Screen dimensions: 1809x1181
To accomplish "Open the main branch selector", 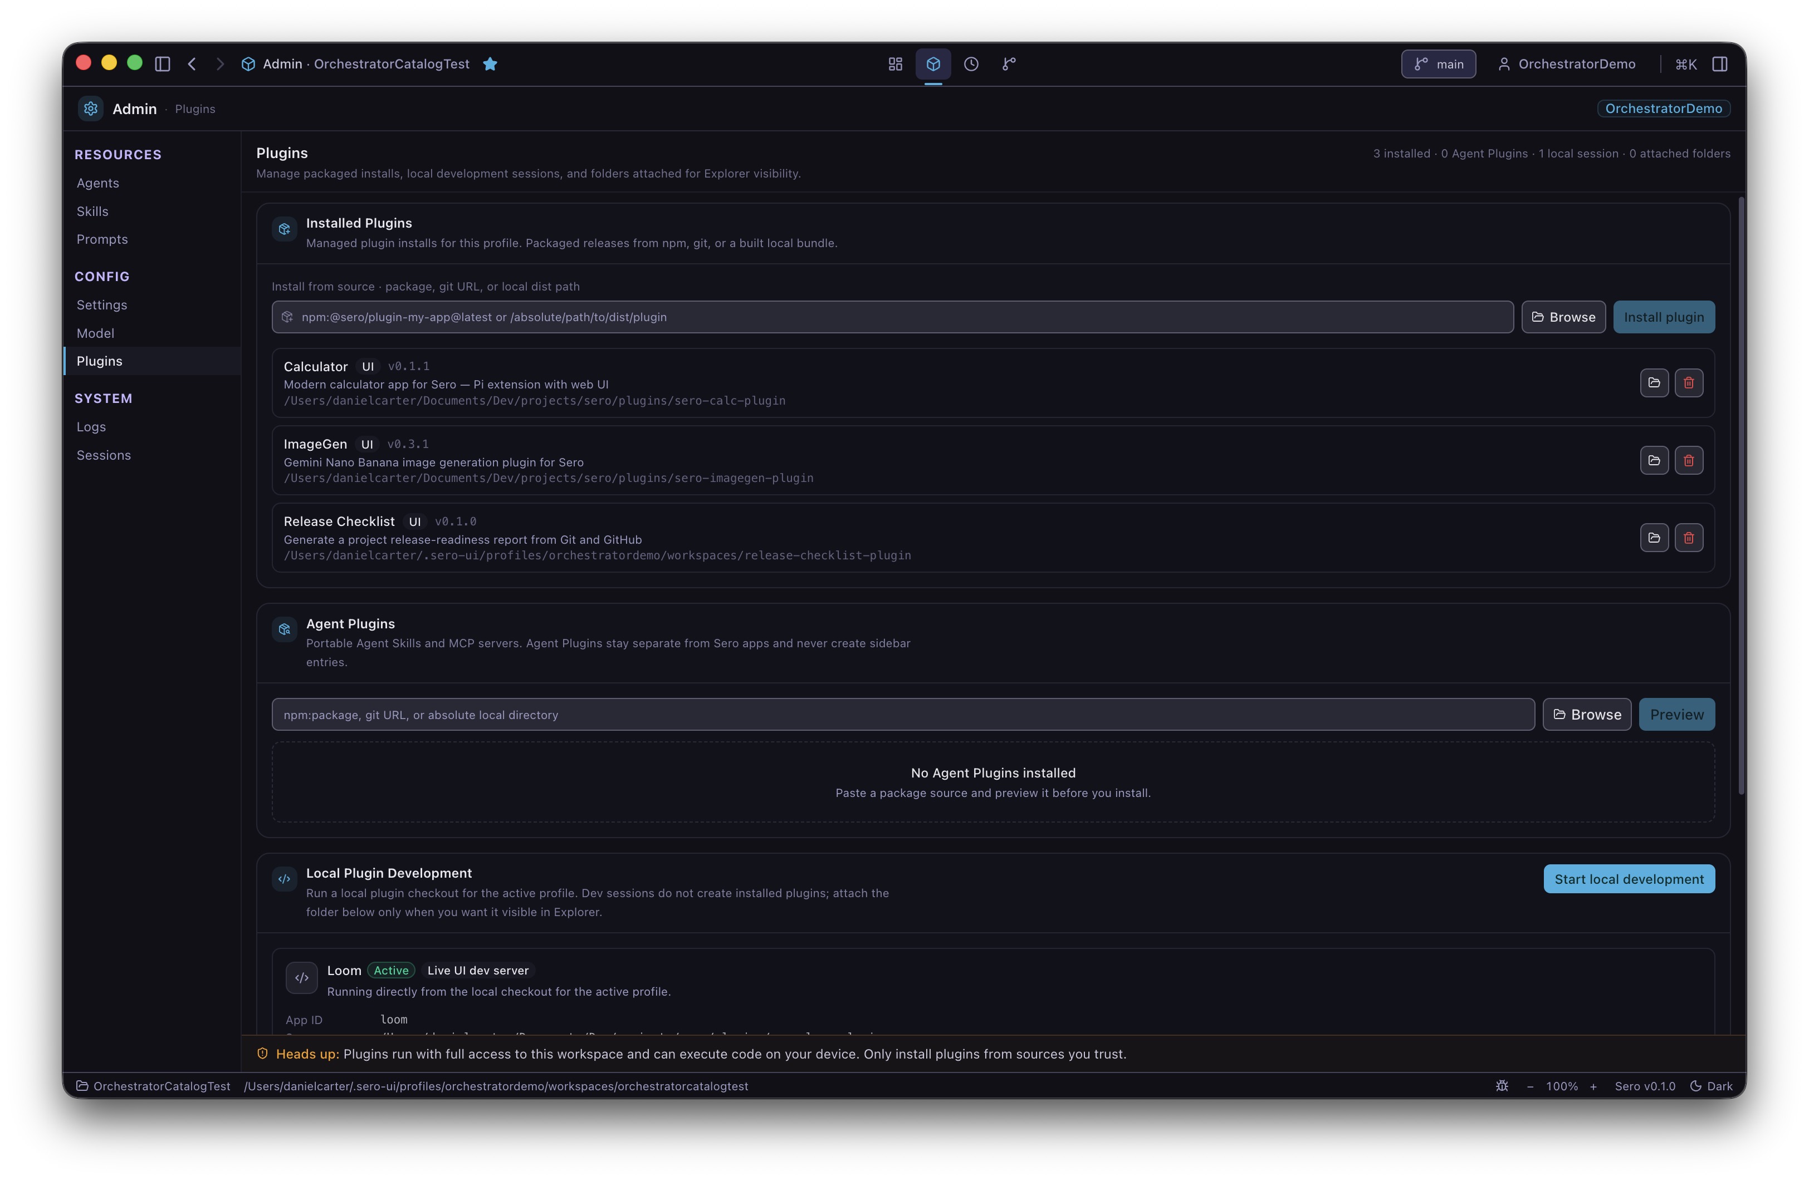I will [1438, 64].
